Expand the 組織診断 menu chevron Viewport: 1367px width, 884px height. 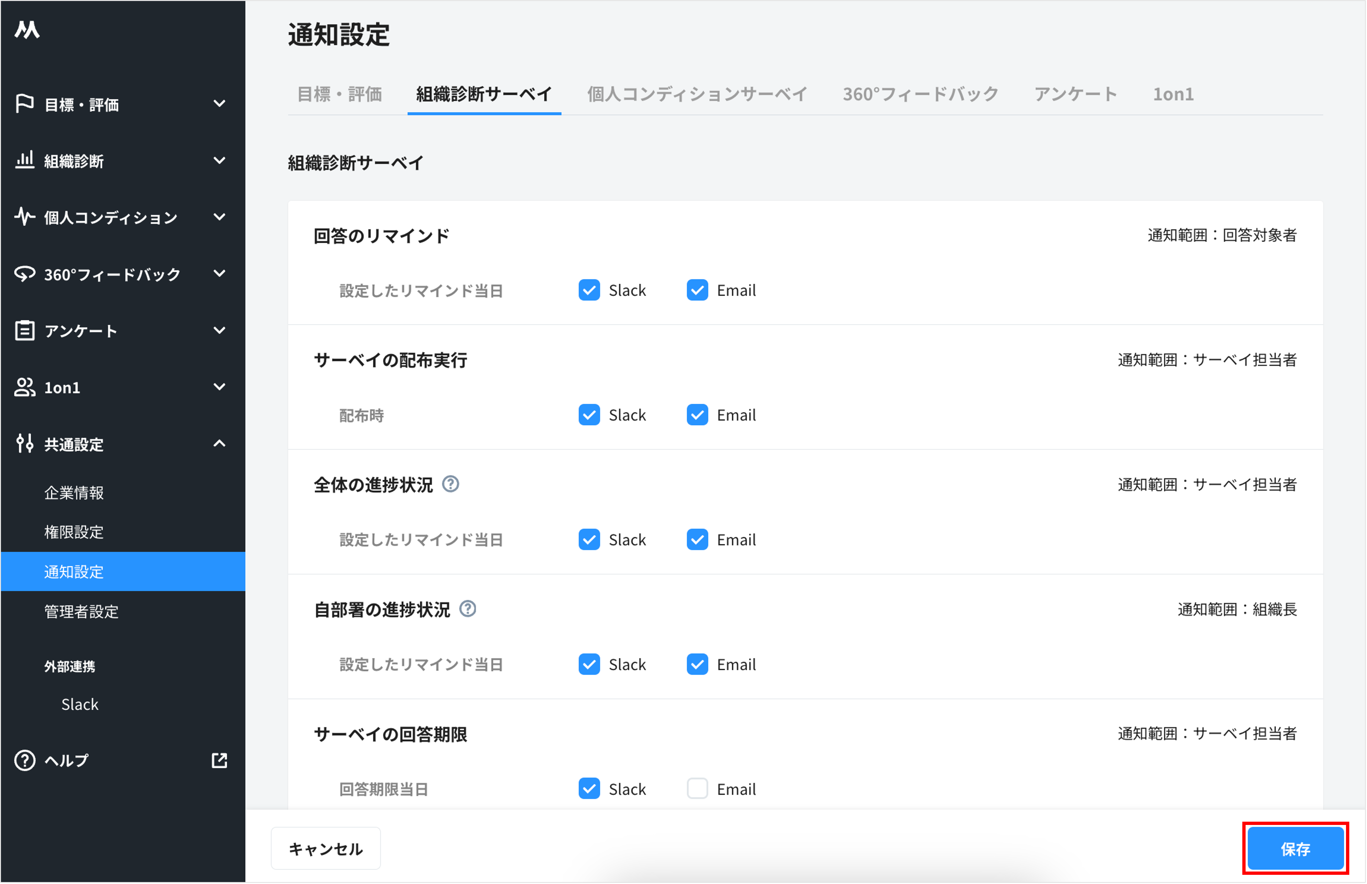click(x=219, y=161)
